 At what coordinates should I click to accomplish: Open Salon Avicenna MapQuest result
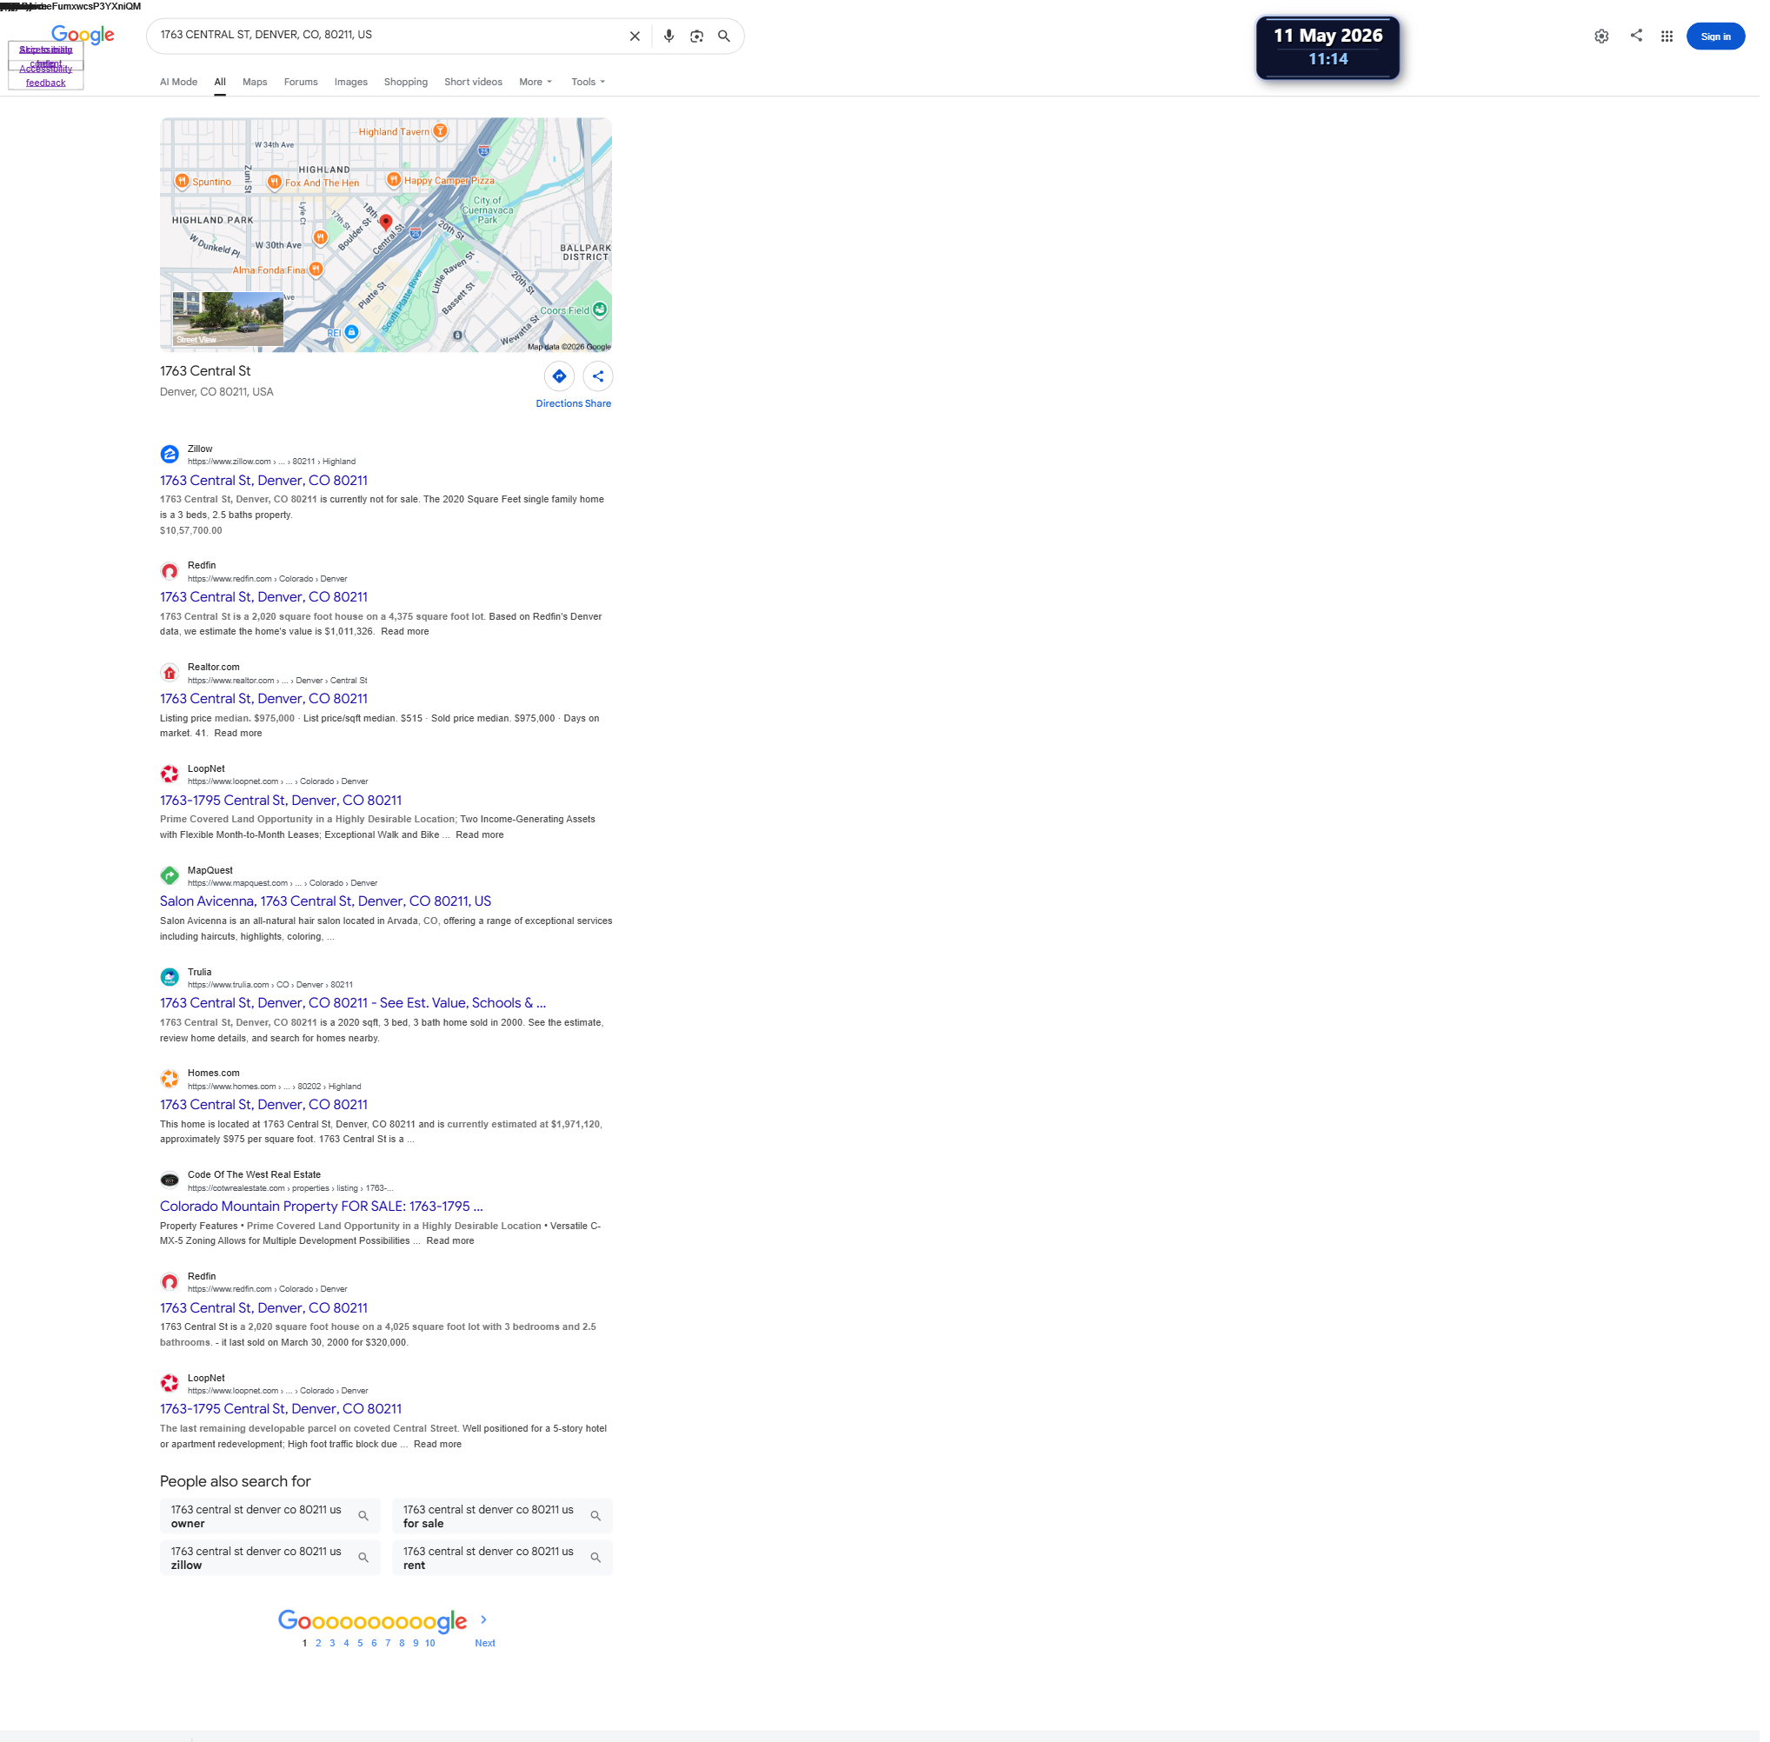tap(326, 902)
